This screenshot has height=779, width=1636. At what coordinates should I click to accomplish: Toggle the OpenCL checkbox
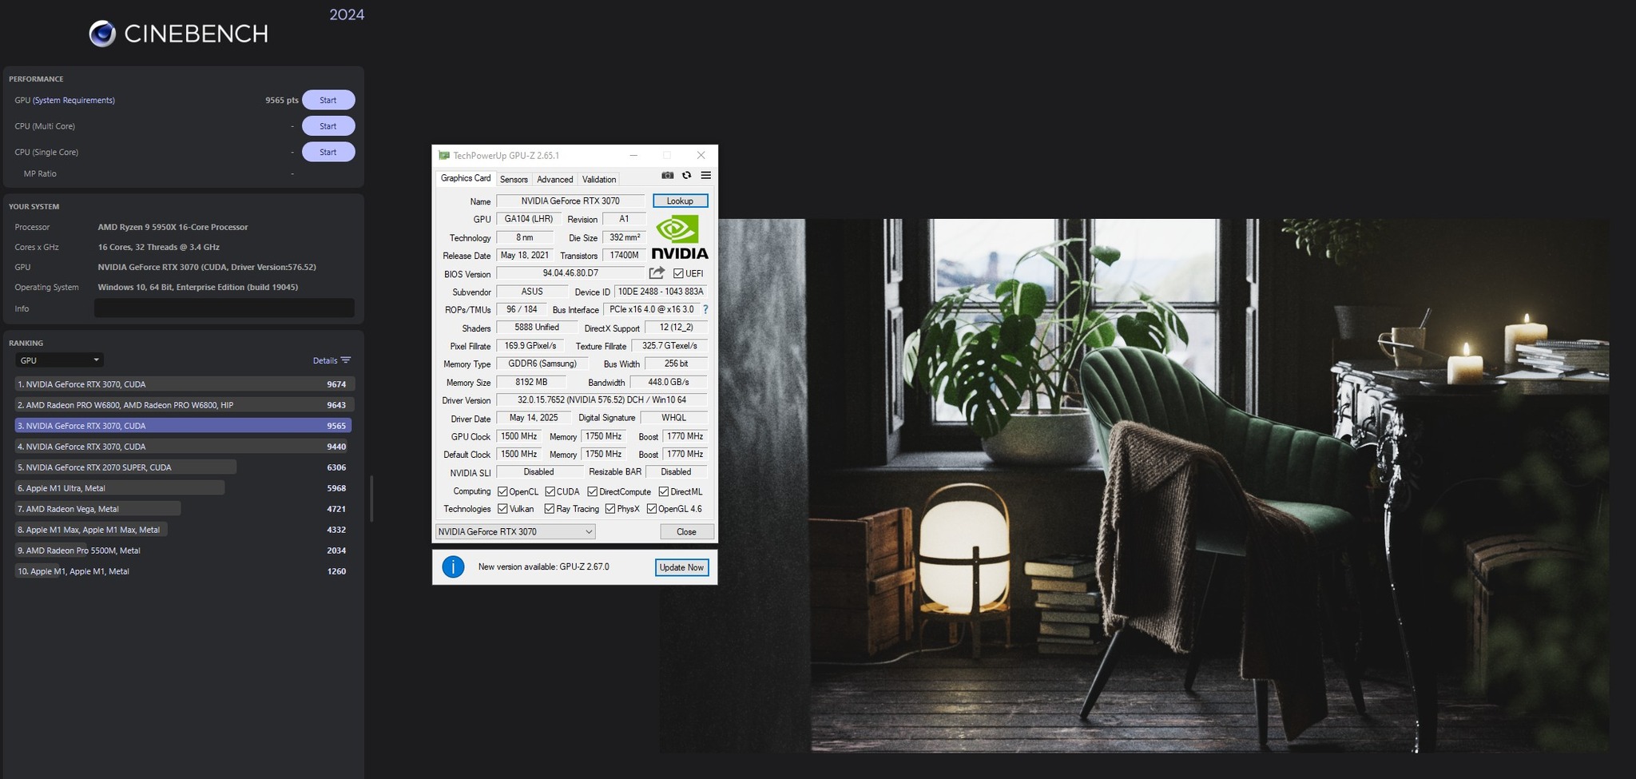point(502,491)
